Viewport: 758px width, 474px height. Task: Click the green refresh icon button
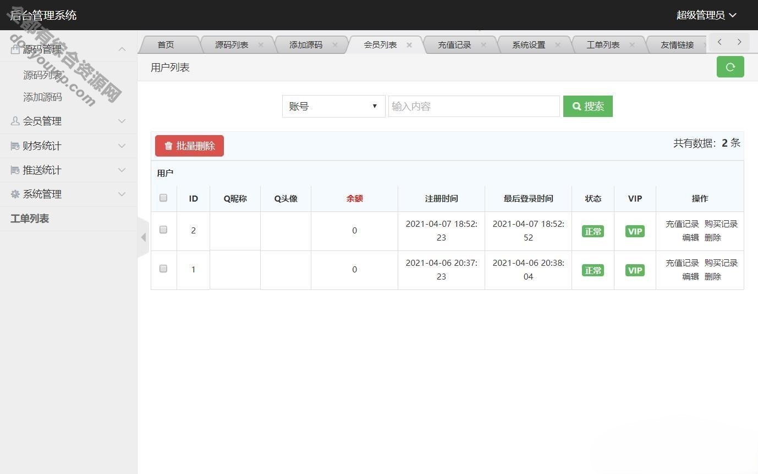(x=730, y=67)
